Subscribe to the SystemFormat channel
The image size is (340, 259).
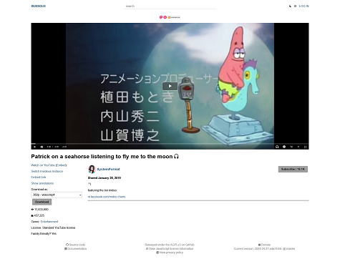[x=293, y=170]
